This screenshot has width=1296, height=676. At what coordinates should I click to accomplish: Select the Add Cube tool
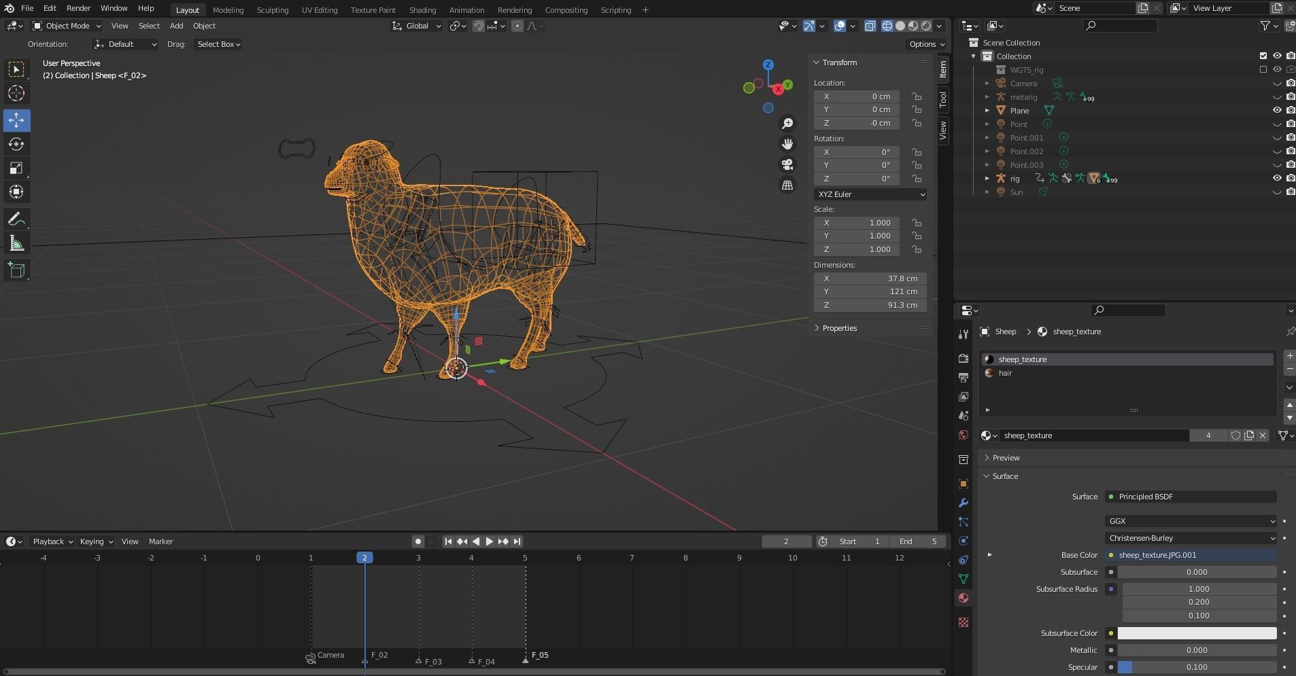[16, 270]
